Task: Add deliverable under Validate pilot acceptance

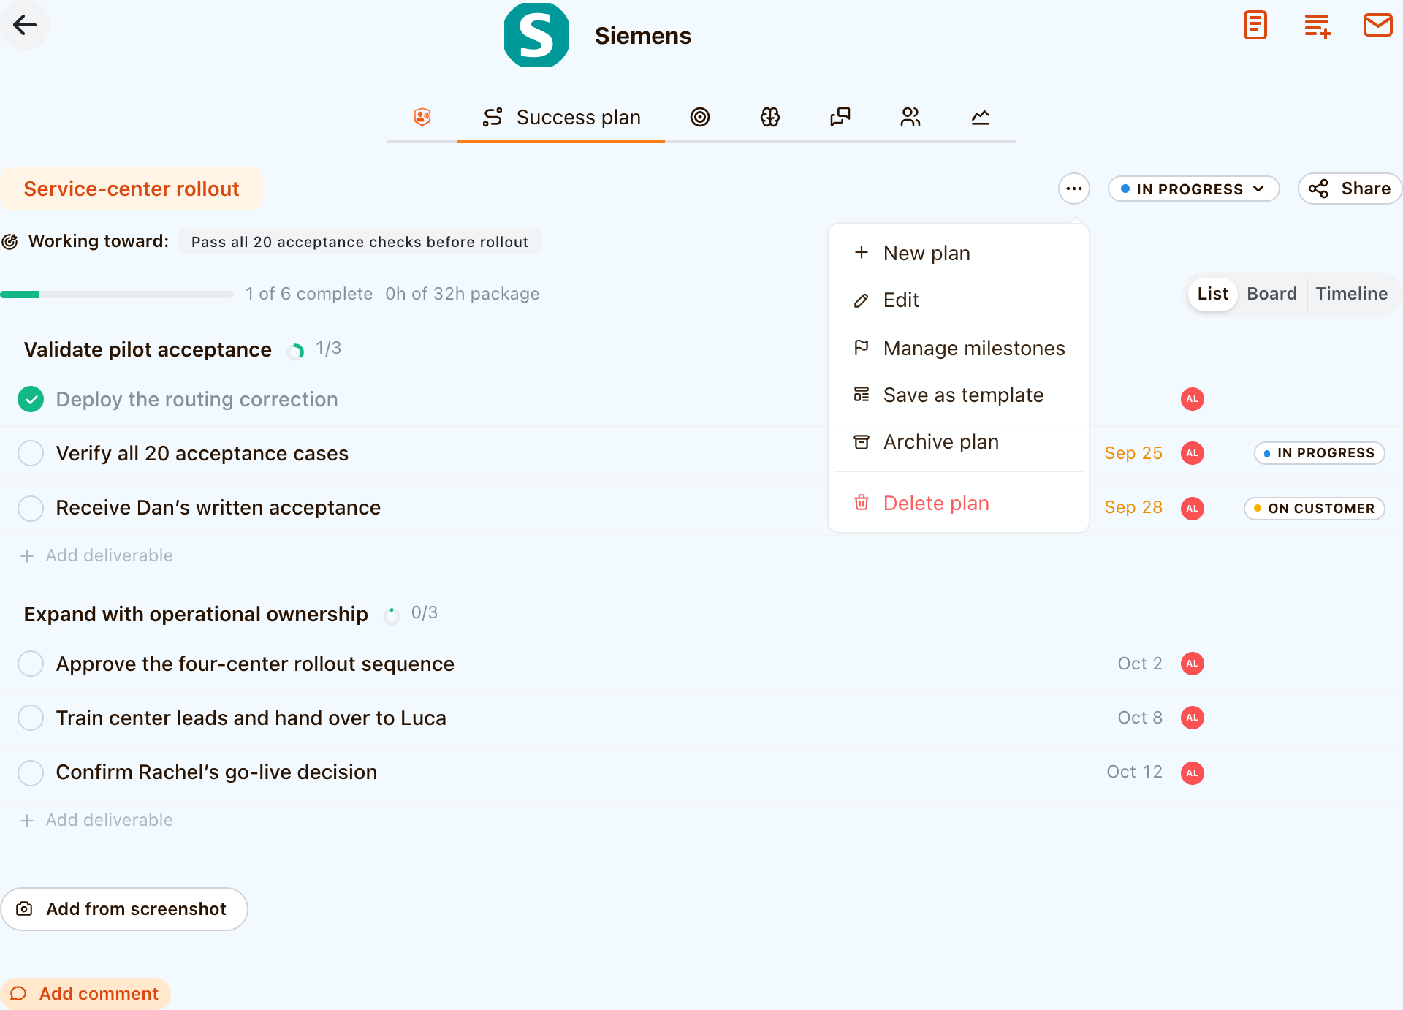Action: 96,555
